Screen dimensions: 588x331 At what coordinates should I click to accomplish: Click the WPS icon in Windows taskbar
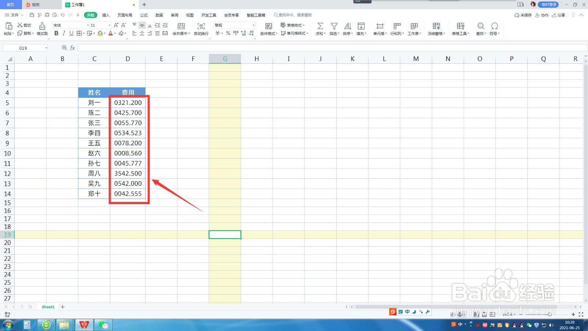(84, 325)
